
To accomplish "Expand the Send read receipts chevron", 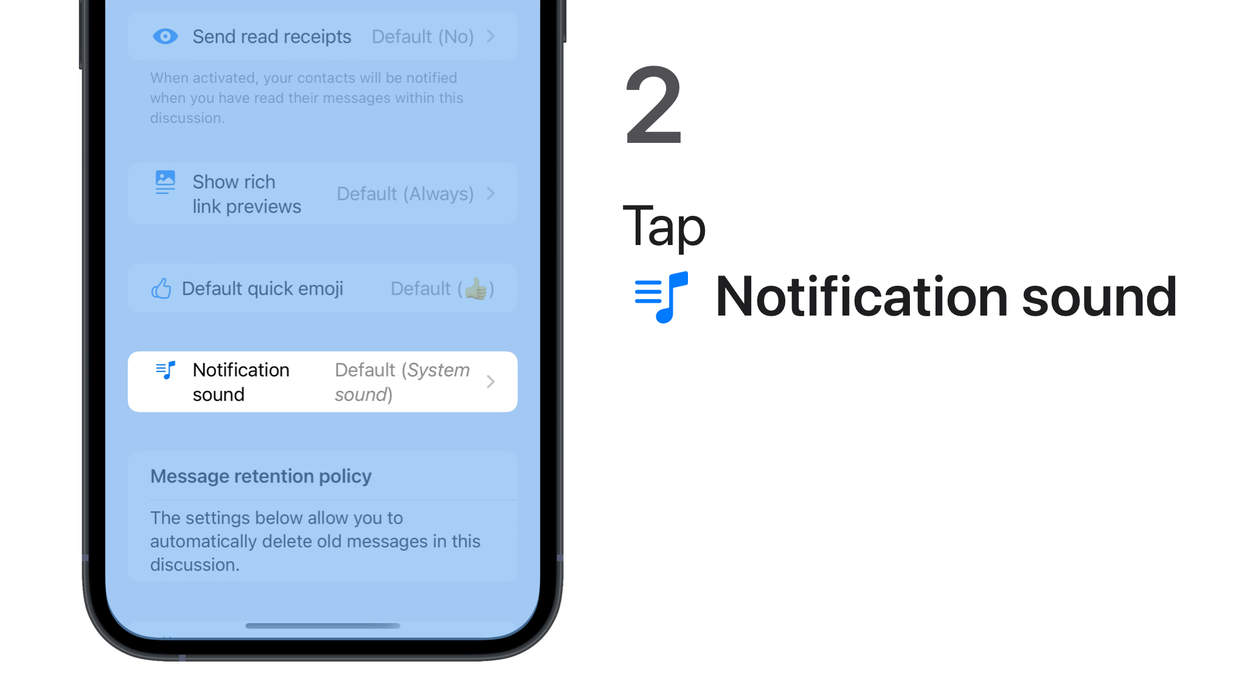I will click(x=491, y=36).
